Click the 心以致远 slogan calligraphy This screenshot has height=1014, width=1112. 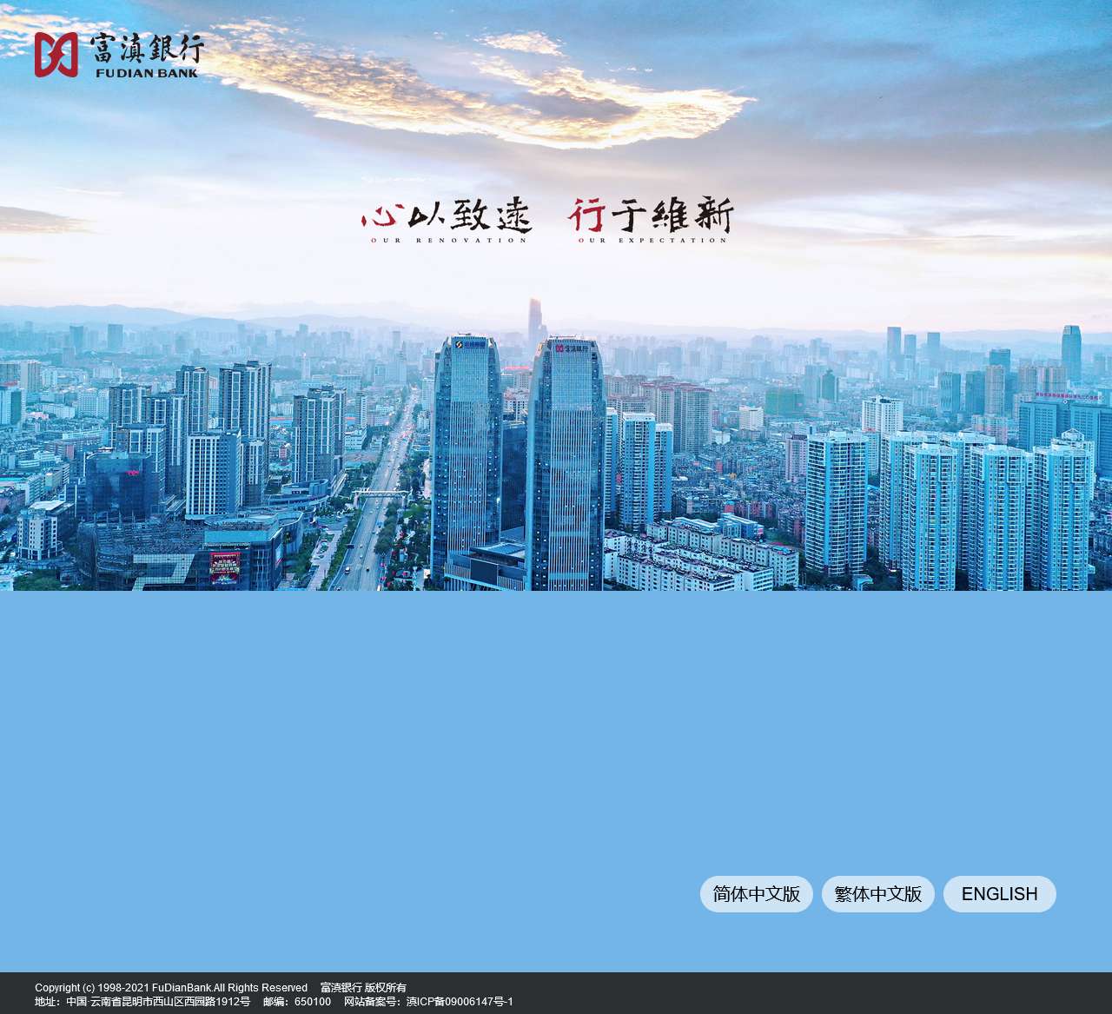click(x=446, y=216)
